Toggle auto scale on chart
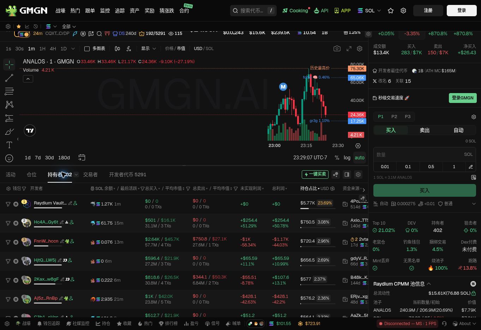Image resolution: width=481 pixels, height=330 pixels. pos(360,158)
